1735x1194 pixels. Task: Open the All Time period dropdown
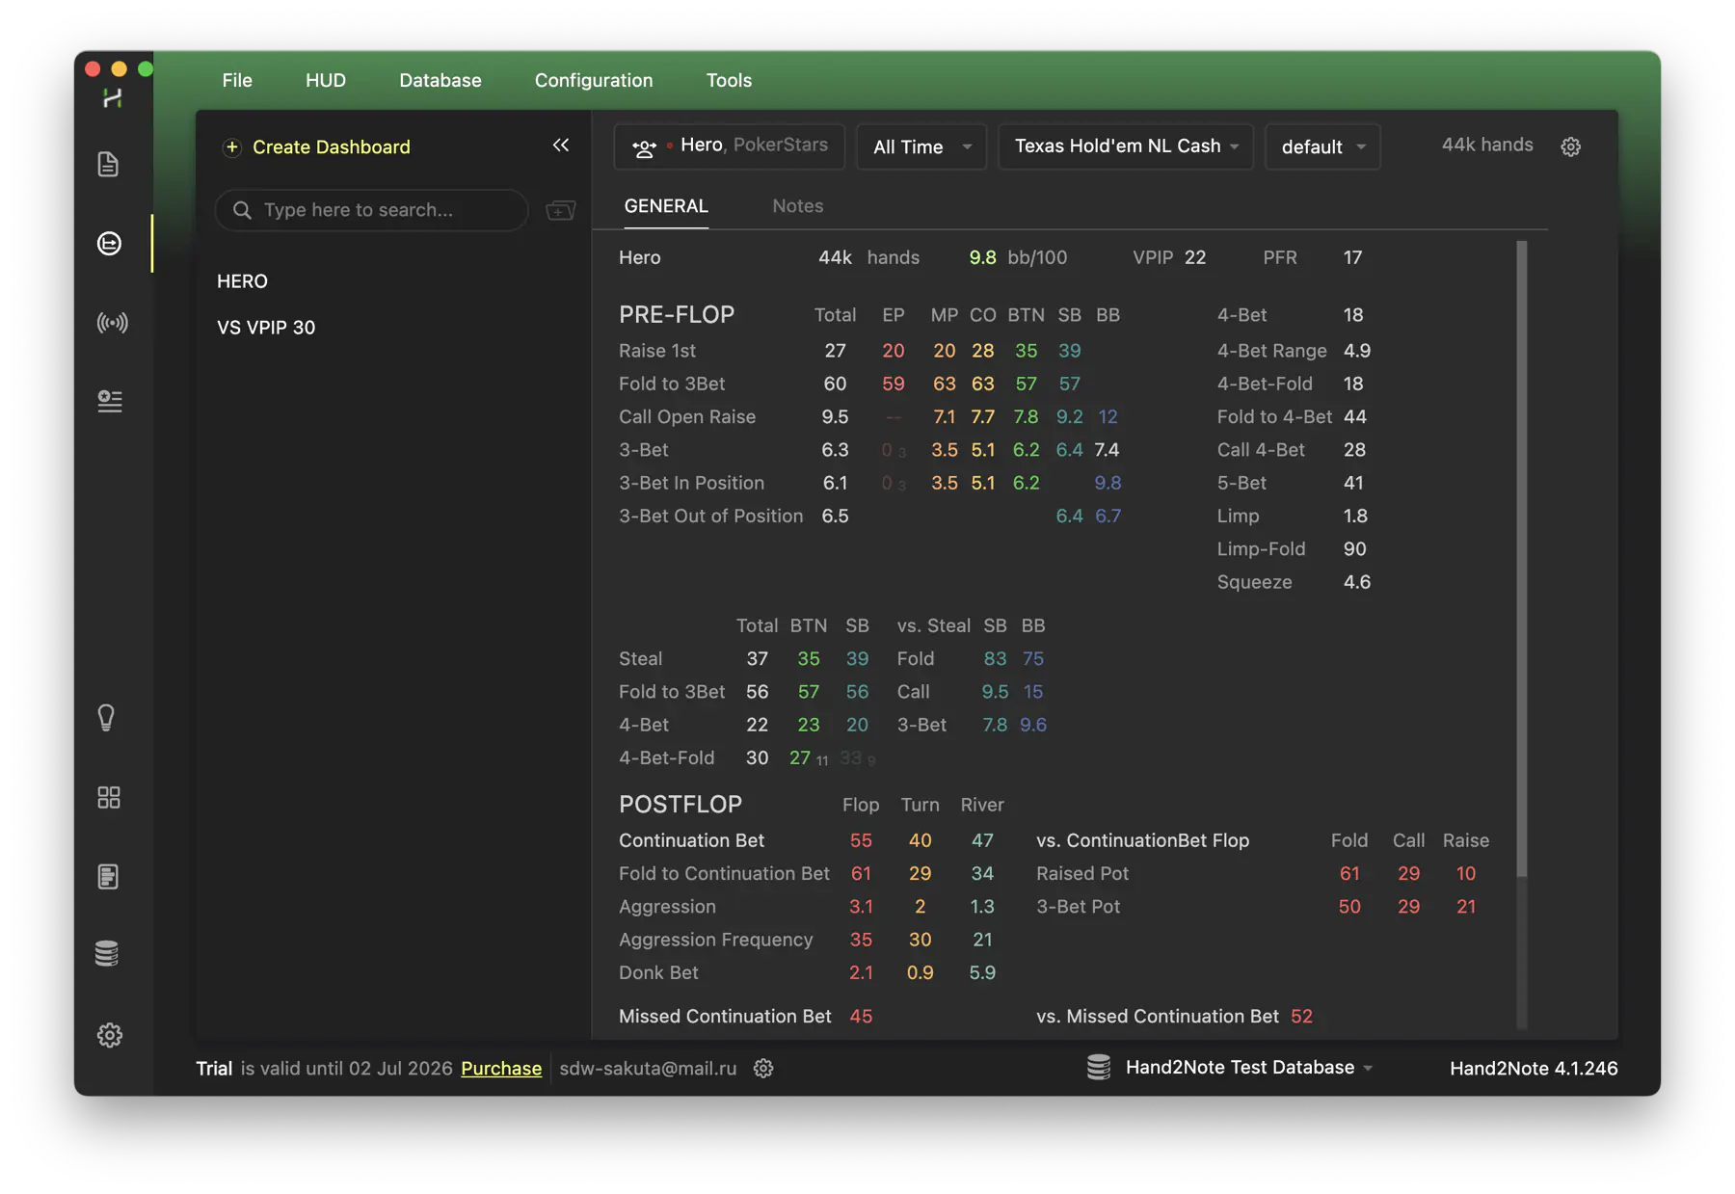click(921, 146)
